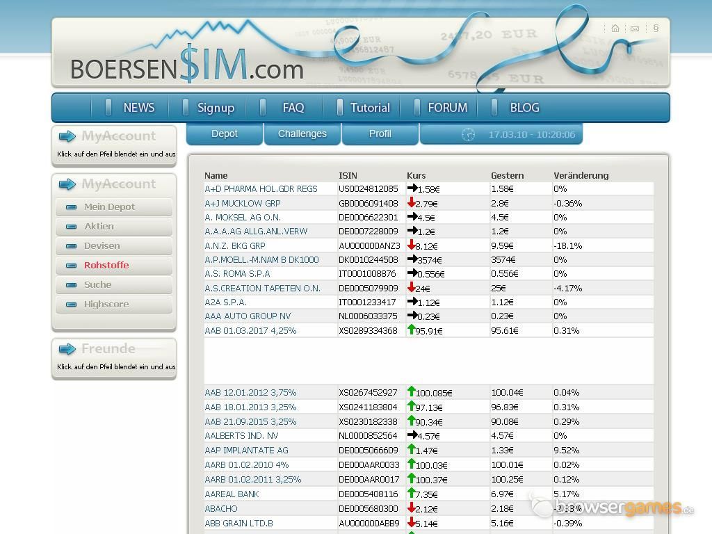
Task: Click the bullet icon beside Mein Depot
Action: pos(72,207)
